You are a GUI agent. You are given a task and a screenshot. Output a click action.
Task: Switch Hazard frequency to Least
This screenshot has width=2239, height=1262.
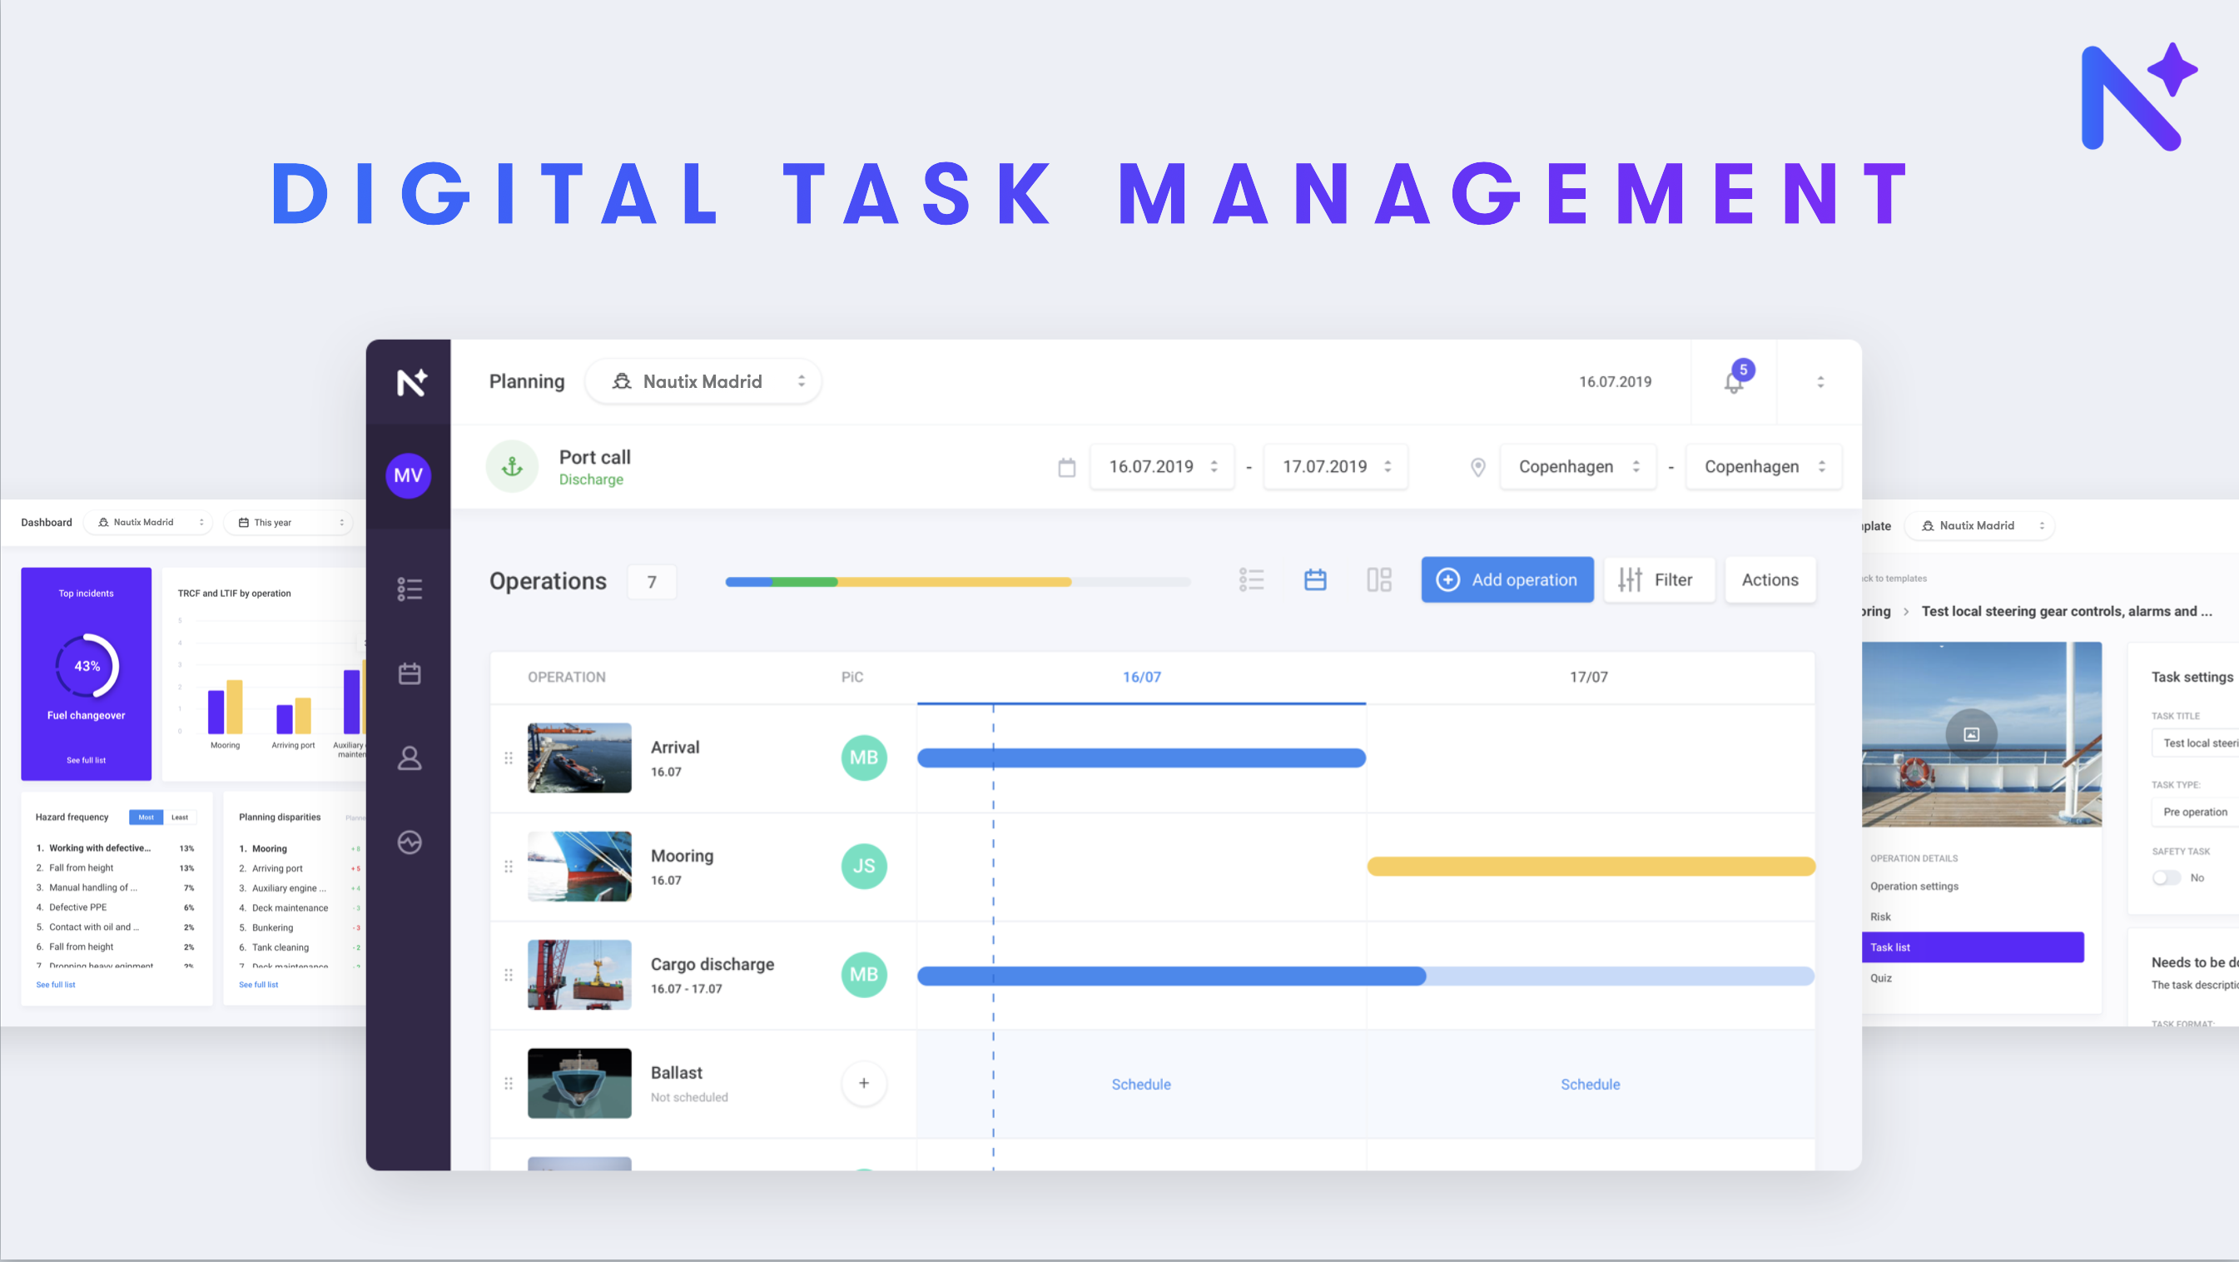point(179,817)
